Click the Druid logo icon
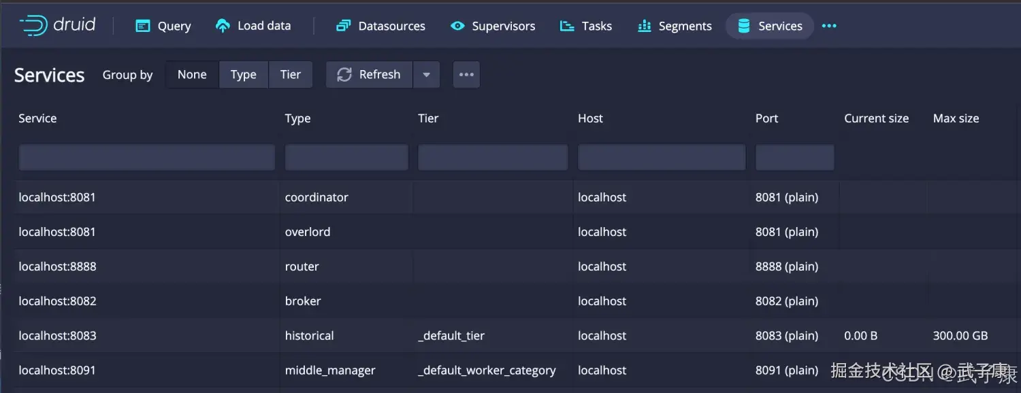Image resolution: width=1021 pixels, height=393 pixels. click(x=32, y=26)
